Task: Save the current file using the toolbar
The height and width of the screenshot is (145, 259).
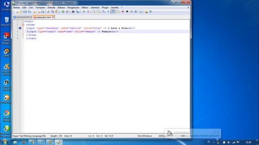Action: click(x=25, y=12)
